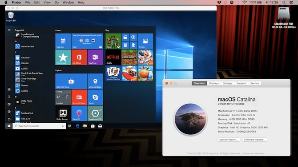Launch the Skype tile
Screen dimensions: 298x167
point(95,97)
